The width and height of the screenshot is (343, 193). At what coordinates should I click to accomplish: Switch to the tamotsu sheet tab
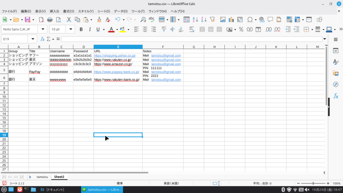pos(42,177)
